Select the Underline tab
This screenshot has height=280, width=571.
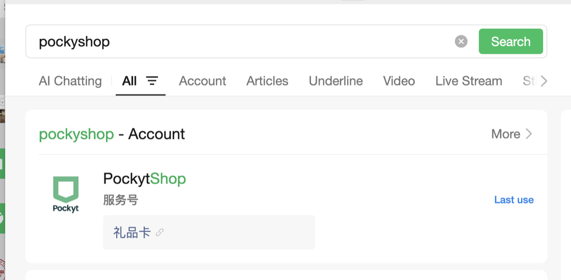coord(336,81)
